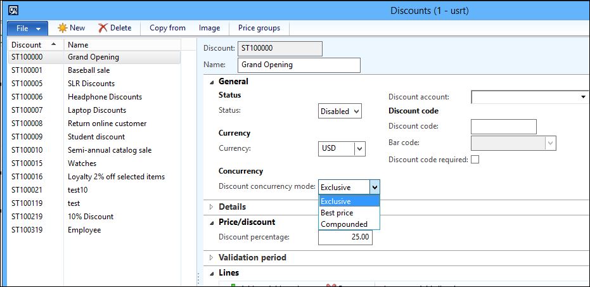Click the red Delete X icon
Screen dimensions: 590x287
(x=103, y=28)
